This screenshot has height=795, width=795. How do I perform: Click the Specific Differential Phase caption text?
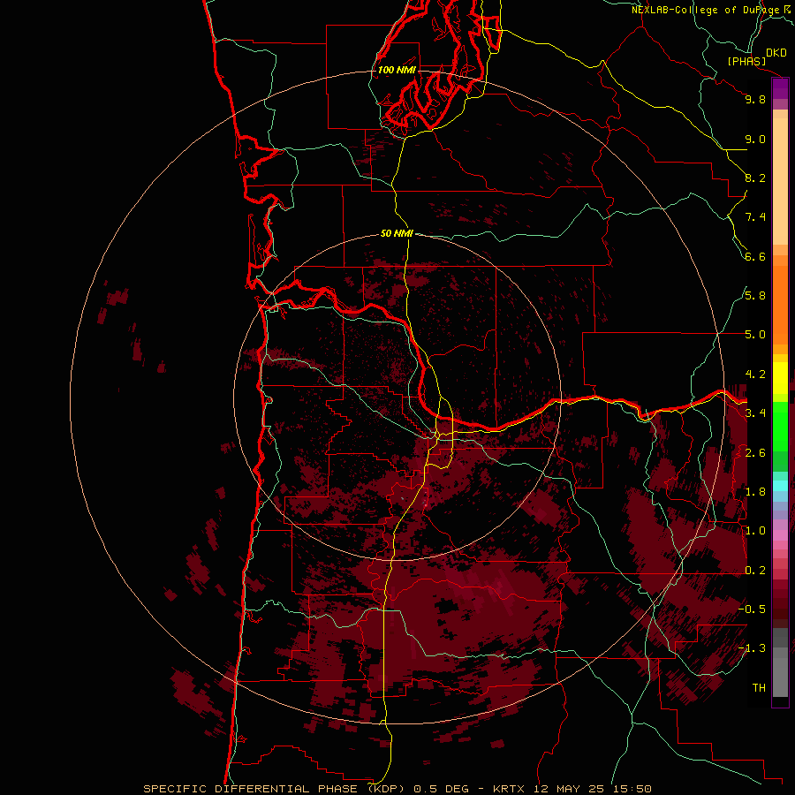click(273, 789)
